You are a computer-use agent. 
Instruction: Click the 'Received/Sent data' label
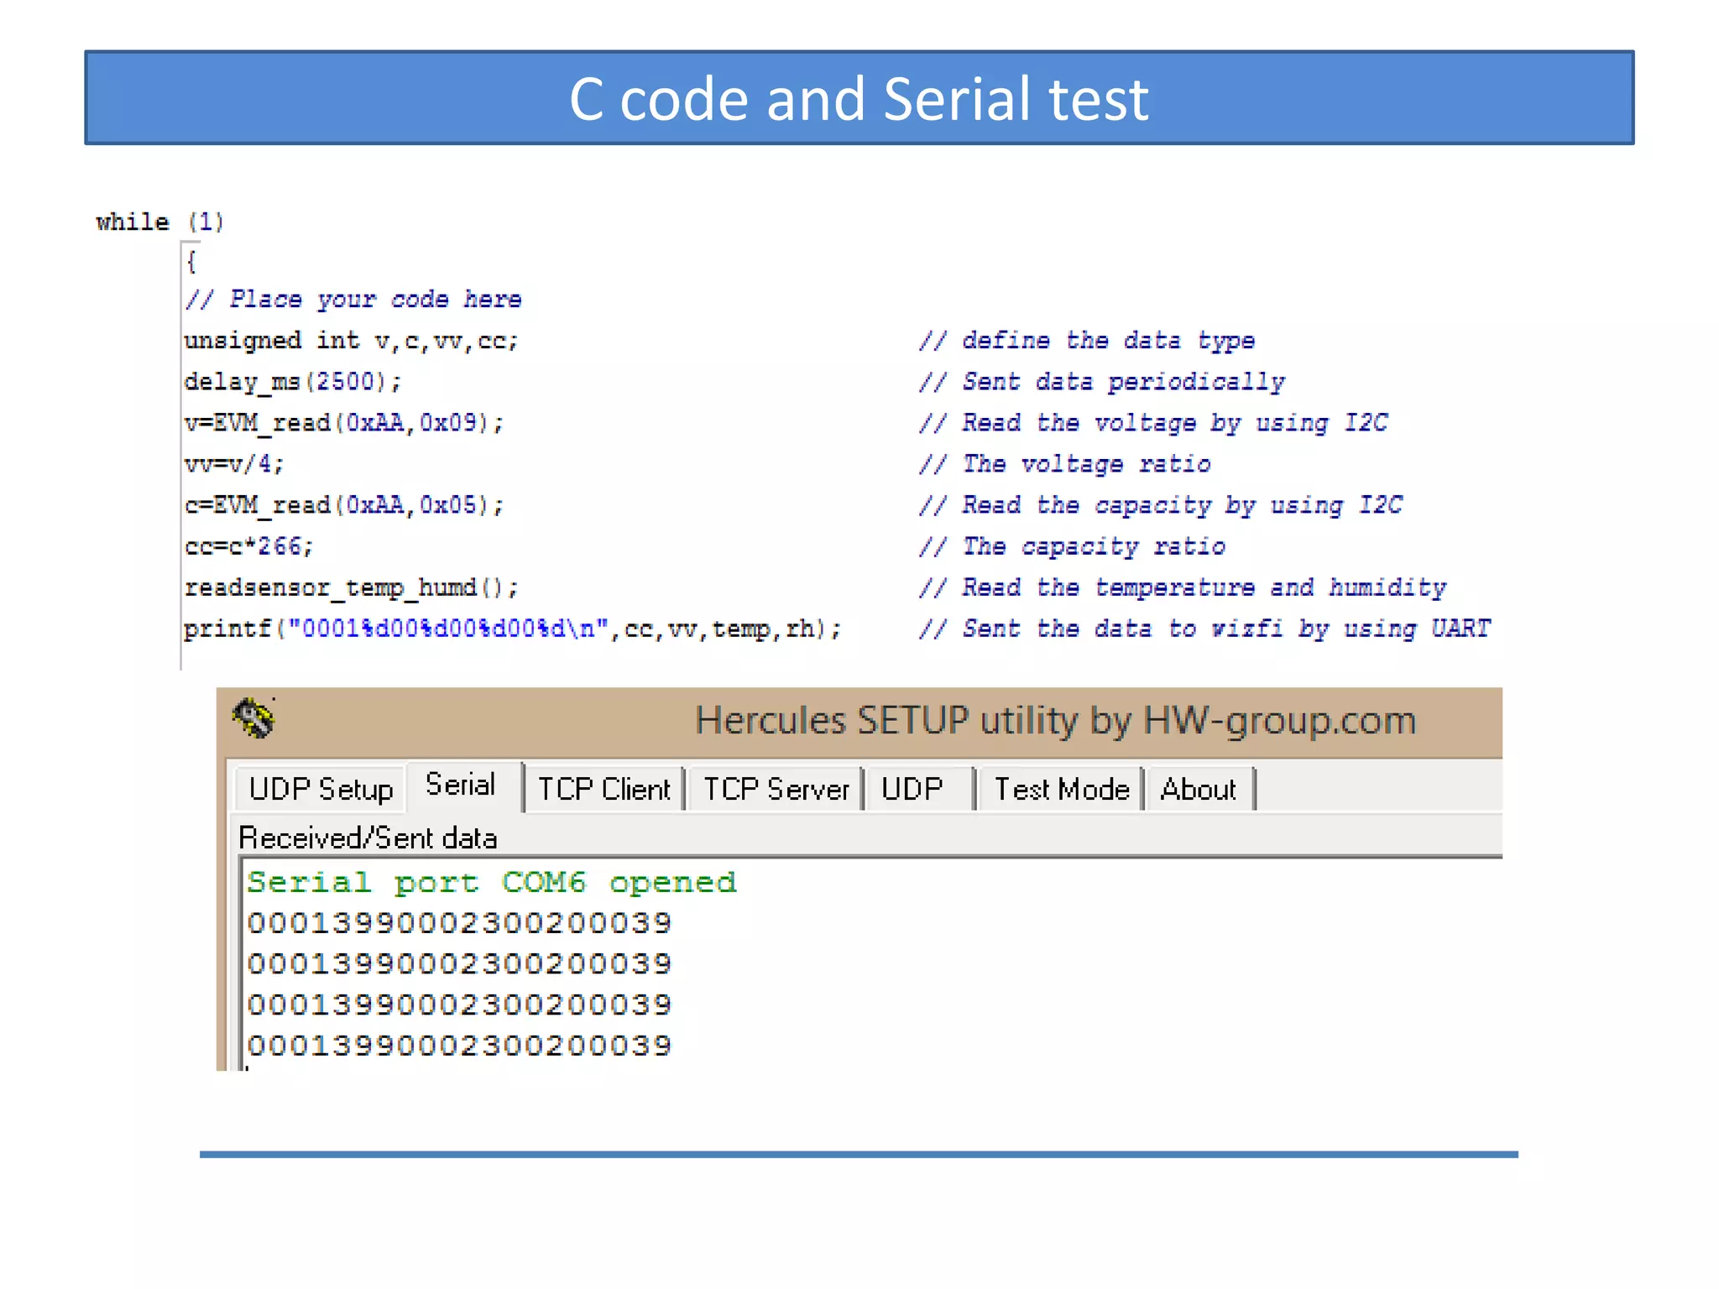click(x=368, y=838)
